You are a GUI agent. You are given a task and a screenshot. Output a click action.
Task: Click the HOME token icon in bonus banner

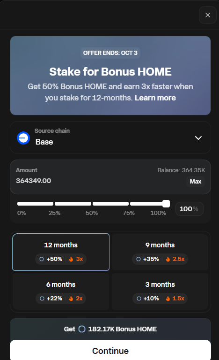point(82,329)
